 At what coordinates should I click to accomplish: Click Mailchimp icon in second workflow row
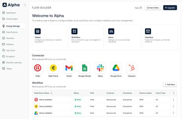[36, 106]
